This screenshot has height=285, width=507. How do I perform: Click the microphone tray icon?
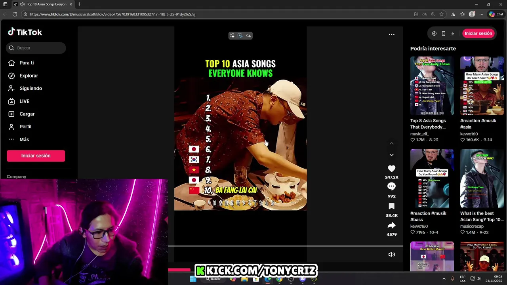coord(452,279)
